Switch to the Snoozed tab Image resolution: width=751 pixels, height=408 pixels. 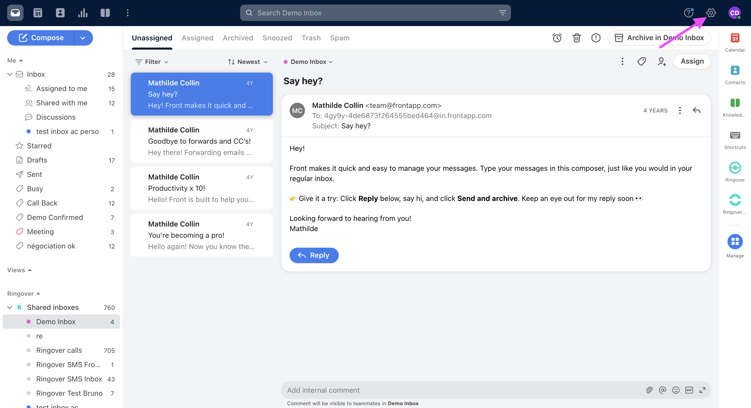coord(277,38)
